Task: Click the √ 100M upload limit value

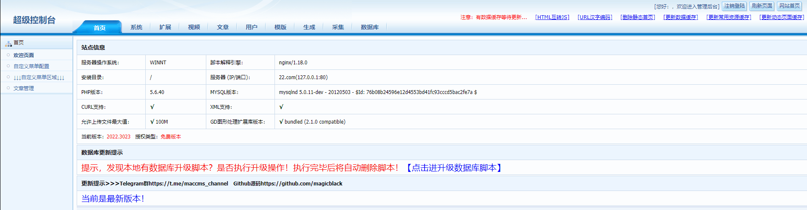Action: (159, 122)
